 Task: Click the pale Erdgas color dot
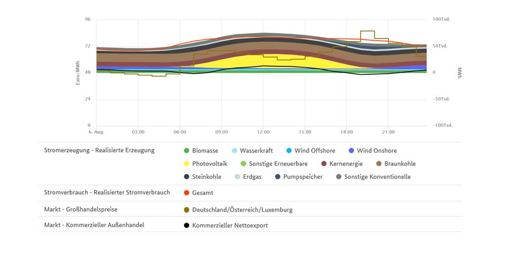pyautogui.click(x=237, y=177)
